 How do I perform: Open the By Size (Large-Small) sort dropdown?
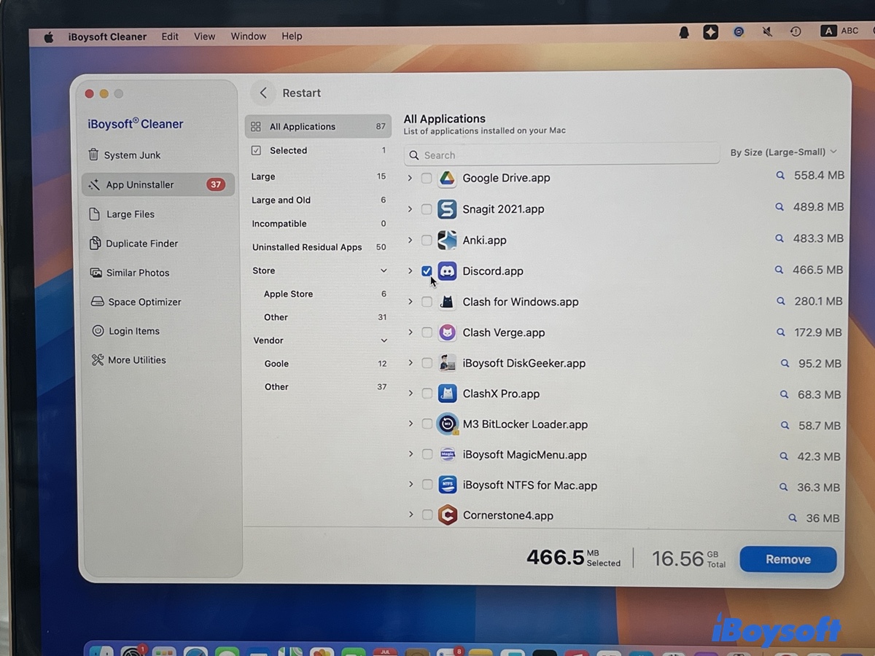784,152
